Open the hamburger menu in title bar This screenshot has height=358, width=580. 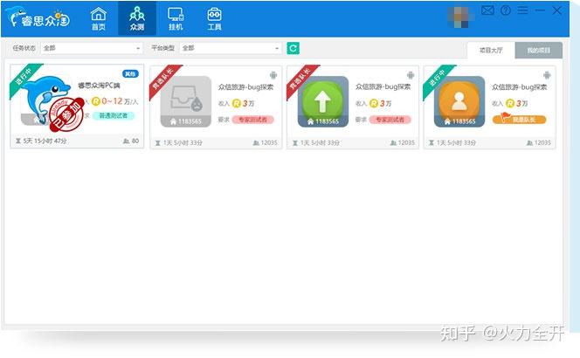pyautogui.click(x=522, y=10)
